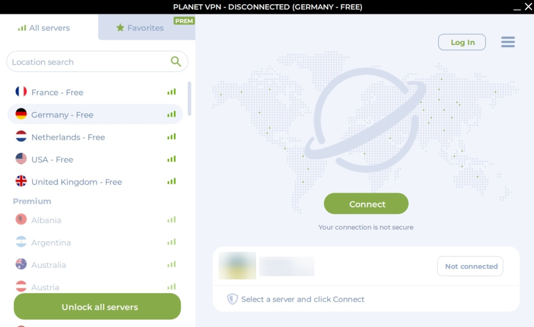Click the signal strength bars next to France - Free
This screenshot has width=534, height=327.
click(x=171, y=92)
